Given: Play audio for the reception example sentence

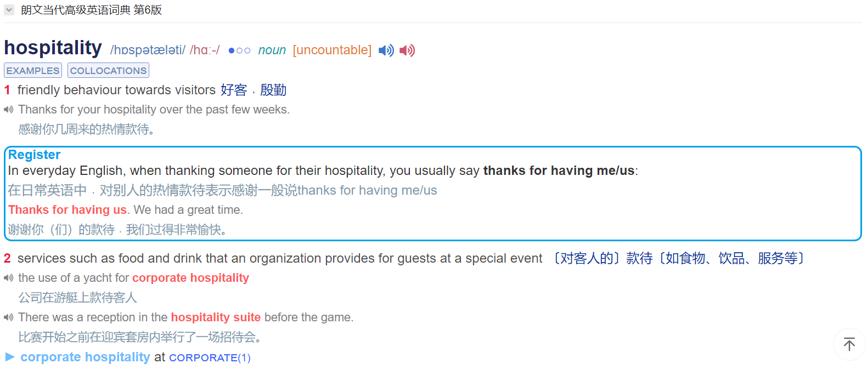Looking at the screenshot, I should tap(8, 317).
